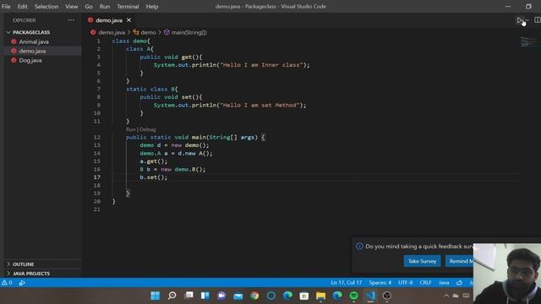Click the Java status cloud icon in status bar
This screenshot has height=304, width=541.
click(x=459, y=283)
